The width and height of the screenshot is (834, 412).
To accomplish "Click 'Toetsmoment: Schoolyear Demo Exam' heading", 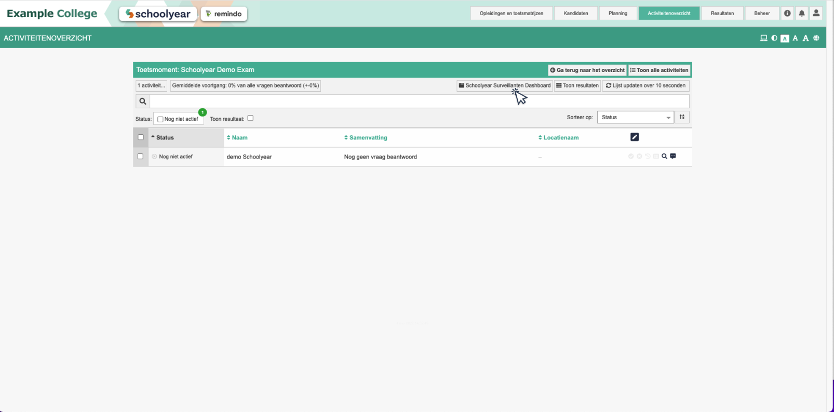I will [195, 69].
